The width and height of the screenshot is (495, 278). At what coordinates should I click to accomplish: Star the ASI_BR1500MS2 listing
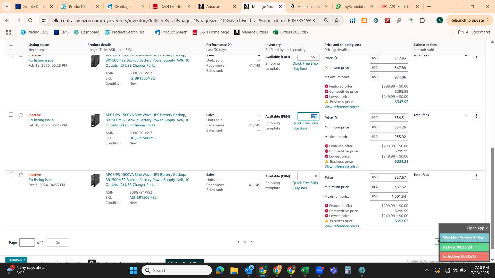coord(21,175)
